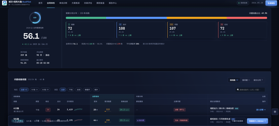279x126 pixels.
Task: Focus the 搜索线路号 / 公司 / 问题 search field
Action: coord(250,90)
